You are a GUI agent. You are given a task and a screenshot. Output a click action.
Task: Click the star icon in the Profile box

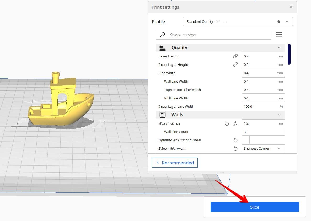click(x=279, y=21)
